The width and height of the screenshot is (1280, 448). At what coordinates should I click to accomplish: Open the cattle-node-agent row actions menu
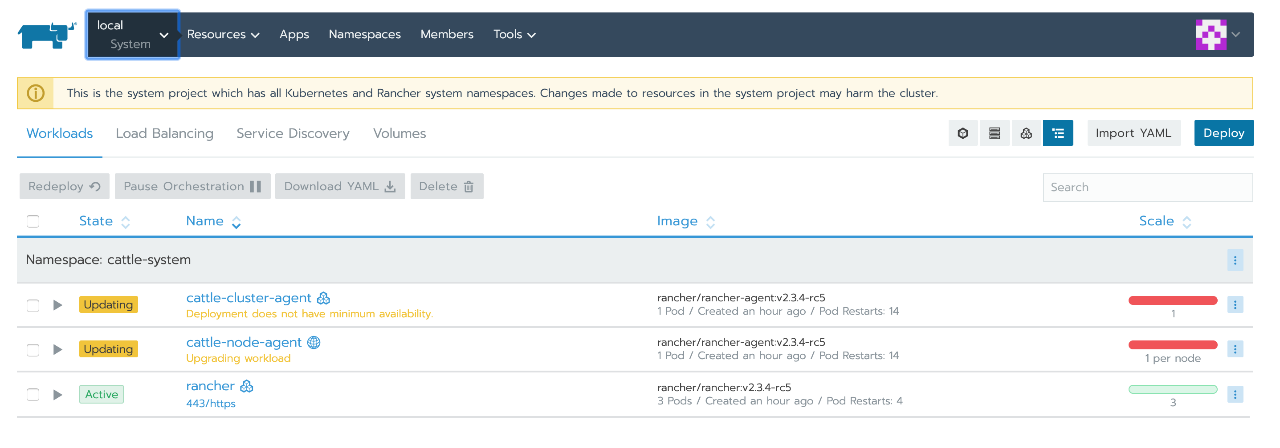(1235, 349)
